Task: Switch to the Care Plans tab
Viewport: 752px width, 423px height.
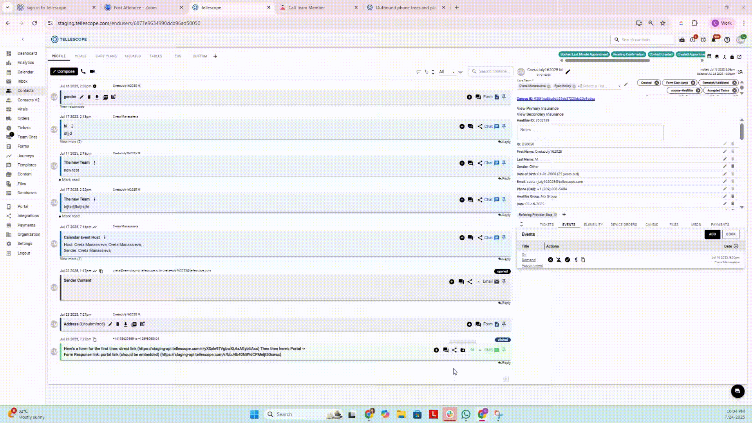Action: click(x=106, y=56)
